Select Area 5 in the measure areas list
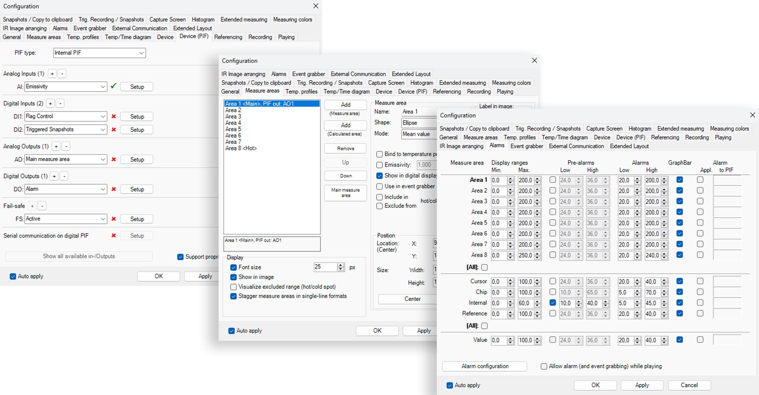The width and height of the screenshot is (759, 395). (x=233, y=129)
